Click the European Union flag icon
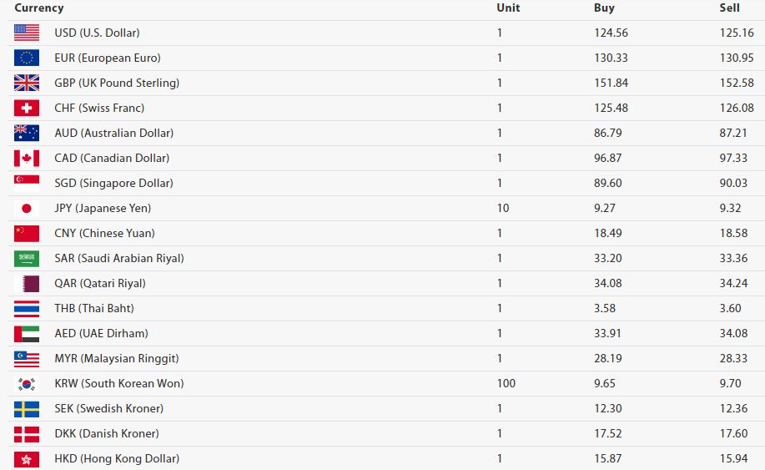This screenshot has width=765, height=470. coord(27,58)
